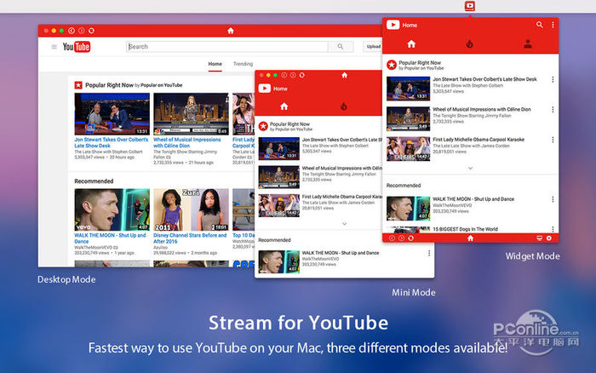Click home icon in Widget Mode bottom bar
The image size is (596, 373).
(x=470, y=238)
